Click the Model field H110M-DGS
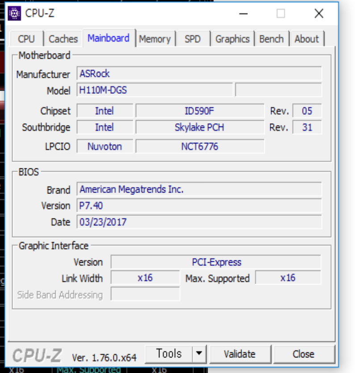The height and width of the screenshot is (373, 355). click(x=155, y=90)
